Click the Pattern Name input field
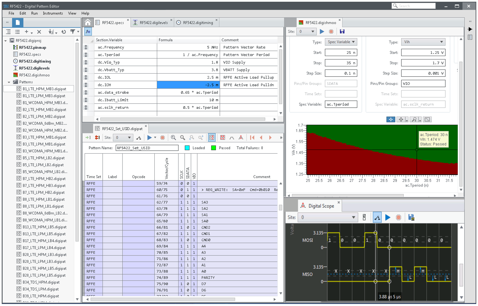Screen dimensions: 478x306 click(147, 148)
